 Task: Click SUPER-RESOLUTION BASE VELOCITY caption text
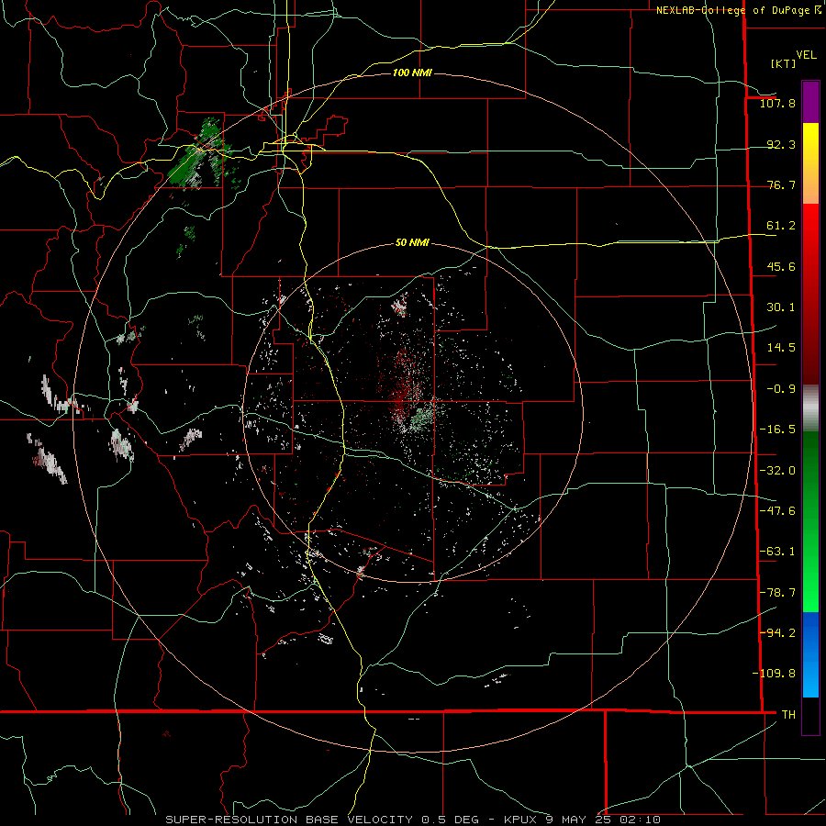(289, 820)
